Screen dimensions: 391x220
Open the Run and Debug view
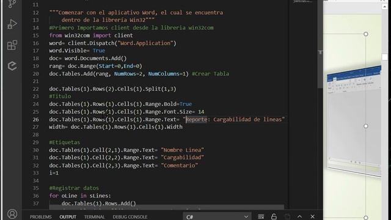tap(12, 24)
